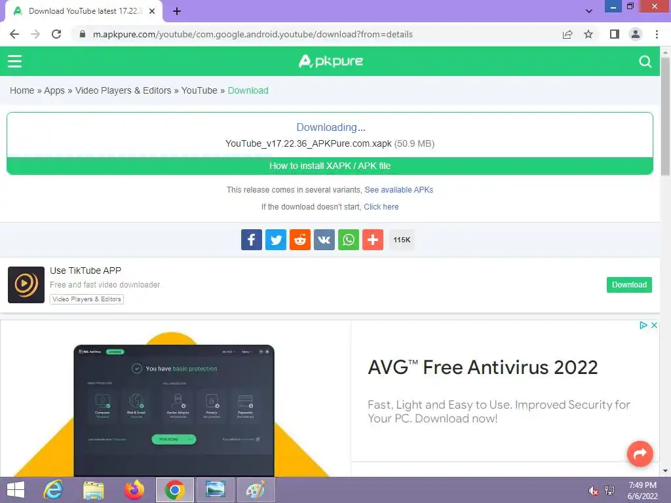The image size is (671, 503).
Task: Share the page on Reddit
Action: pos(300,240)
